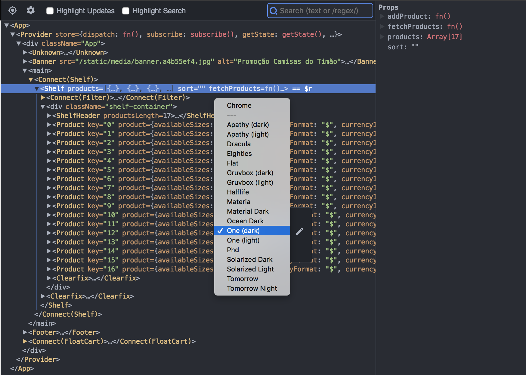Open the React DevTools settings gear
The image size is (526, 375).
[x=30, y=11]
